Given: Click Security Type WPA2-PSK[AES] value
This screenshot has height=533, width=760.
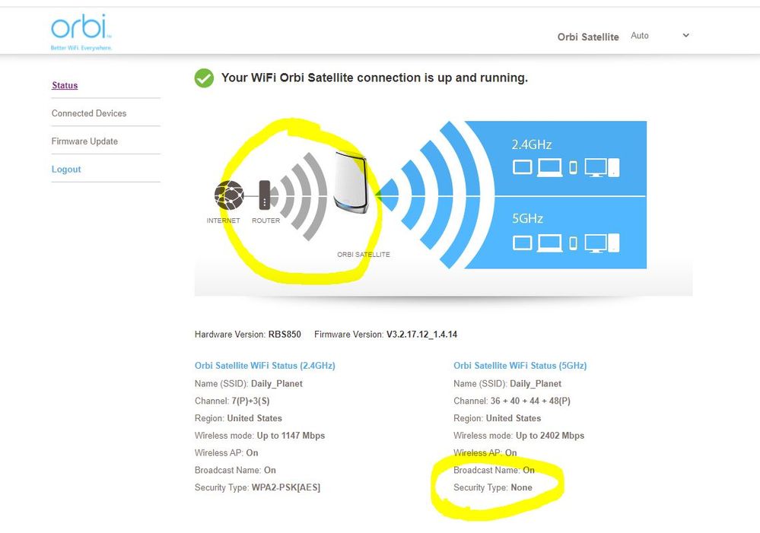Looking at the screenshot, I should pyautogui.click(x=286, y=487).
